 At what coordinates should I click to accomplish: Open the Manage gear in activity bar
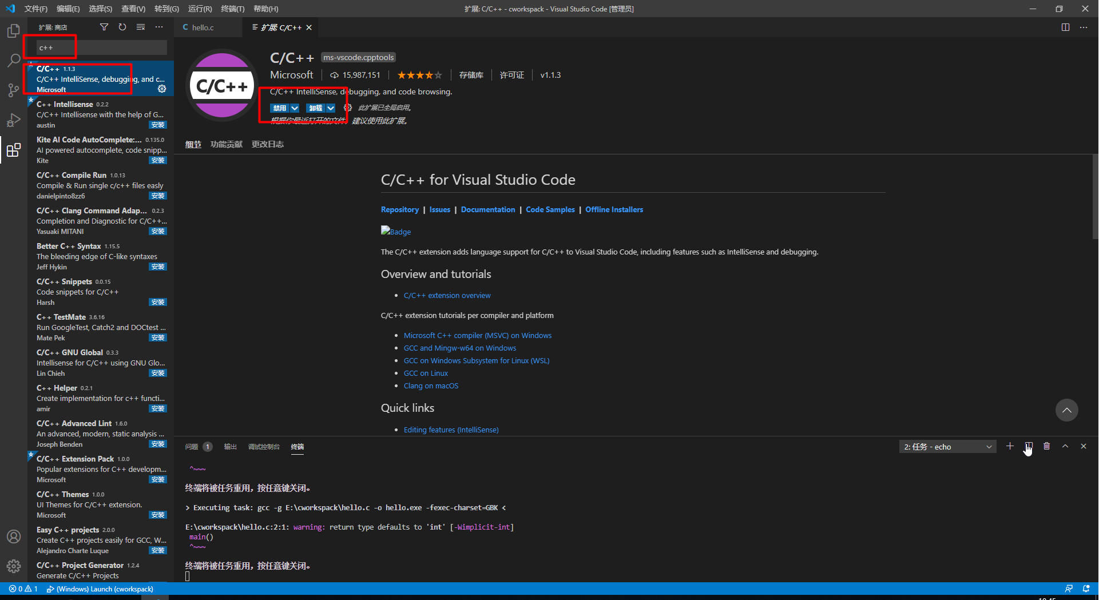pyautogui.click(x=14, y=566)
